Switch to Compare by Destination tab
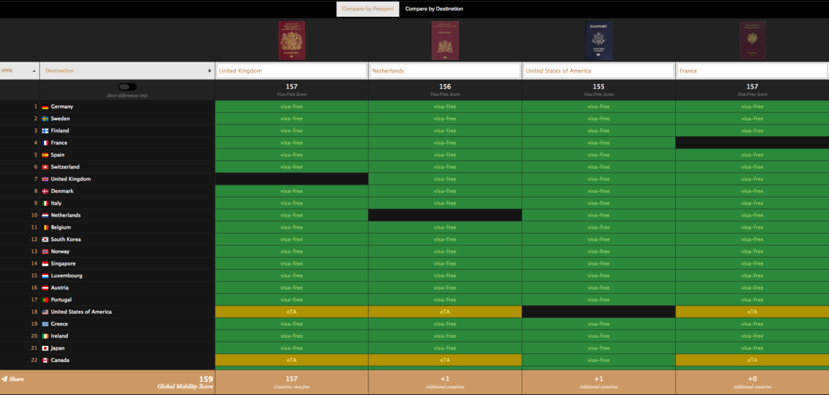This screenshot has height=395, width=829. pos(434,9)
